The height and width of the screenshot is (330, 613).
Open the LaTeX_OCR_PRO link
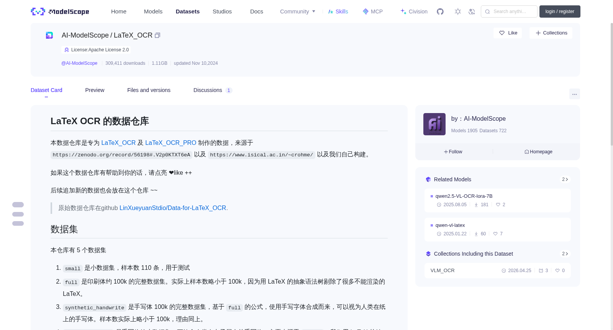170,143
